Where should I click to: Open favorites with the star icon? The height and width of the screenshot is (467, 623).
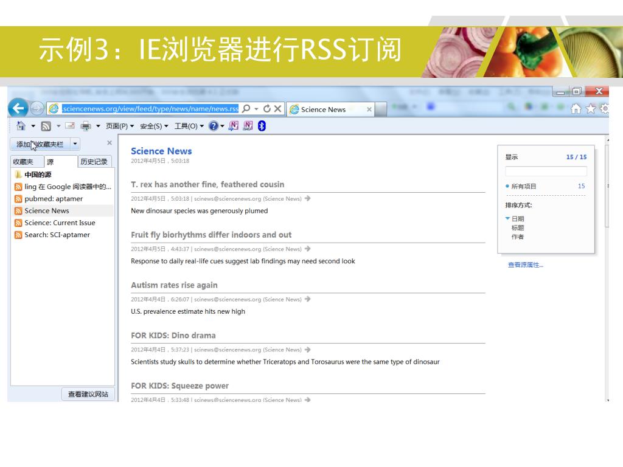[x=591, y=108]
